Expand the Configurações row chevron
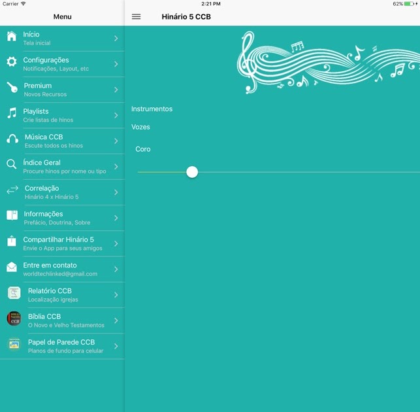Viewport: 420px width, 412px height. [116, 64]
